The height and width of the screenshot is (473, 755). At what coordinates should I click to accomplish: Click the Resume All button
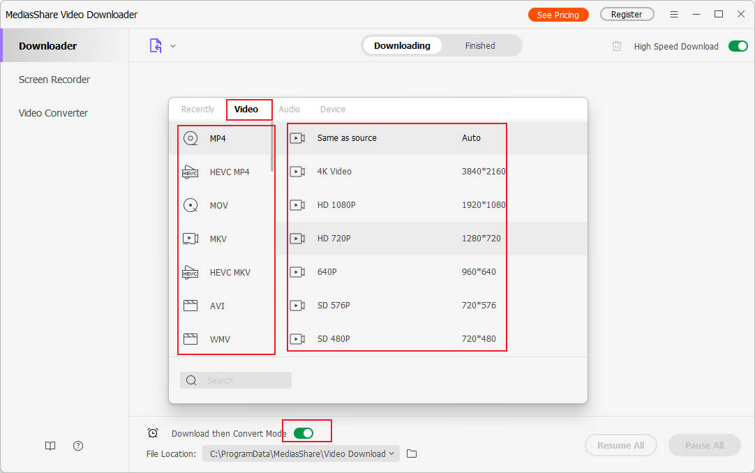(620, 445)
